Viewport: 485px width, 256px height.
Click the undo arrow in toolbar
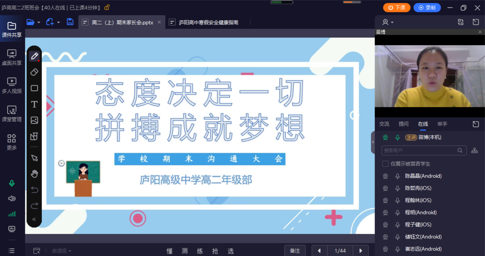pos(34,190)
